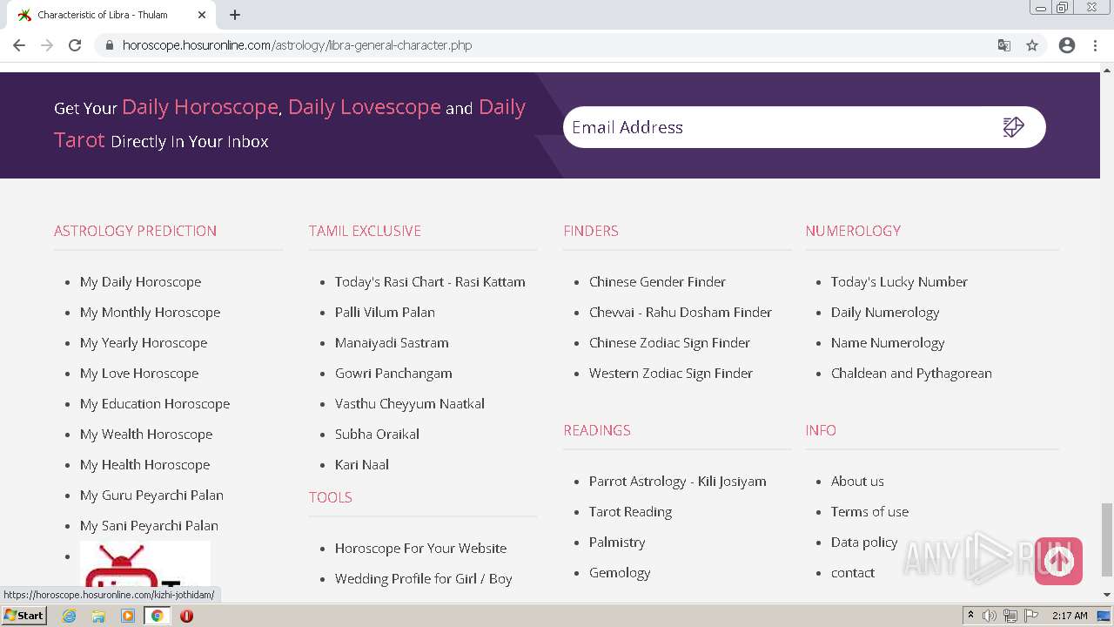Image resolution: width=1114 pixels, height=627 pixels.
Task: Open My Yearly Horoscope link
Action: tap(144, 342)
